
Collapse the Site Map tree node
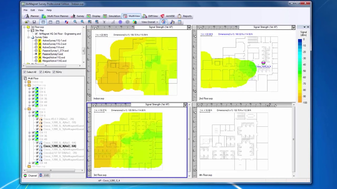28,30
